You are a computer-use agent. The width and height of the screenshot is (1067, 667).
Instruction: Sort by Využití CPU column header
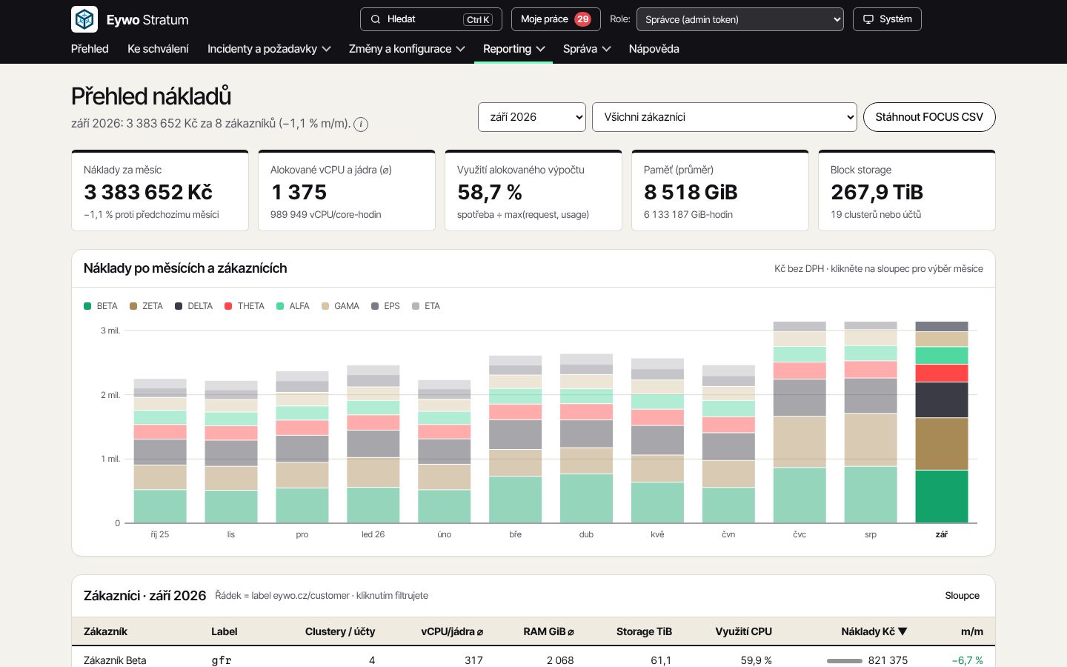point(743,631)
